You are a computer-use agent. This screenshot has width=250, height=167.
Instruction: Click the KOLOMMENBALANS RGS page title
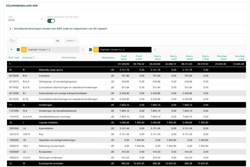[22, 6]
